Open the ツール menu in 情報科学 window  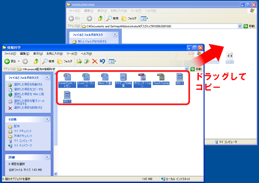pyautogui.click(x=72, y=54)
